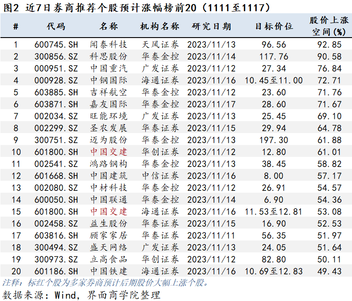Select stock name 立高食品
Screen dimensions: 352x301
pos(109,259)
